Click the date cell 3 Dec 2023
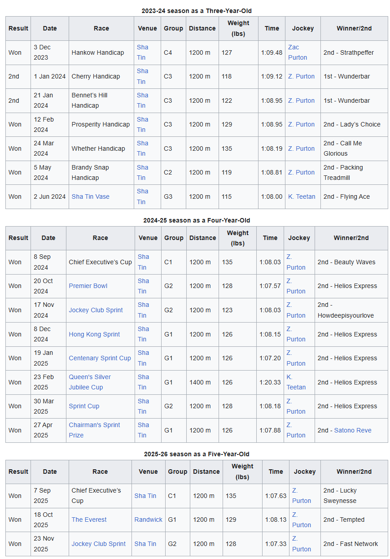The height and width of the screenshot is (559, 390). [49, 52]
